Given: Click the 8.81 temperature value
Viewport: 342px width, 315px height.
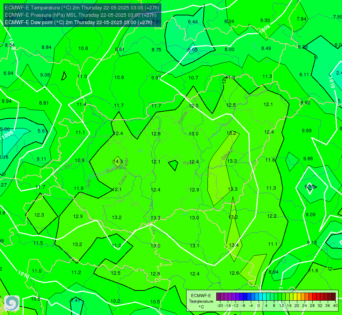Looking at the screenshot, I should (x=44, y=103).
